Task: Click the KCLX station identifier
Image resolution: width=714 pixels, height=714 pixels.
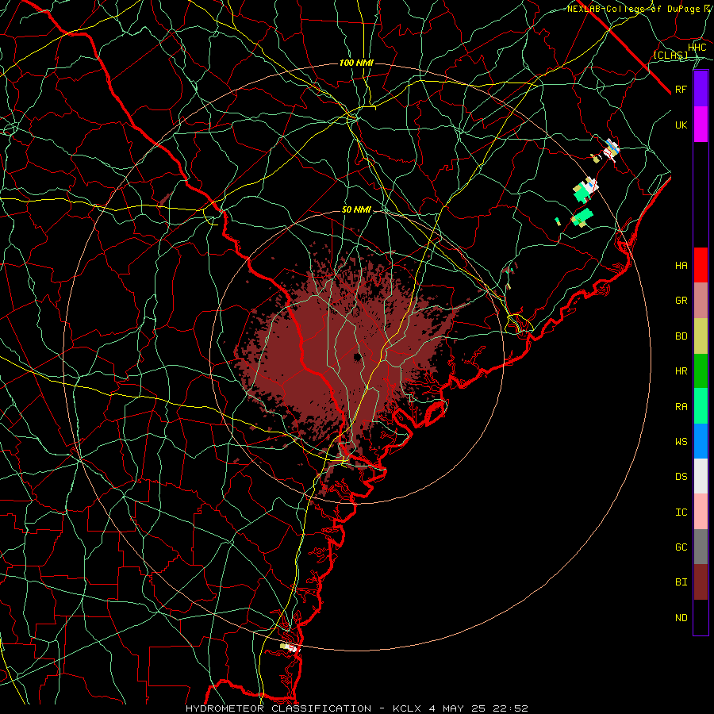Action: click(407, 708)
